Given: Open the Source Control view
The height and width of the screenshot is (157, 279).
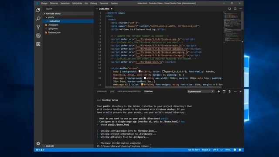Looking at the screenshot, I should click(38, 27).
